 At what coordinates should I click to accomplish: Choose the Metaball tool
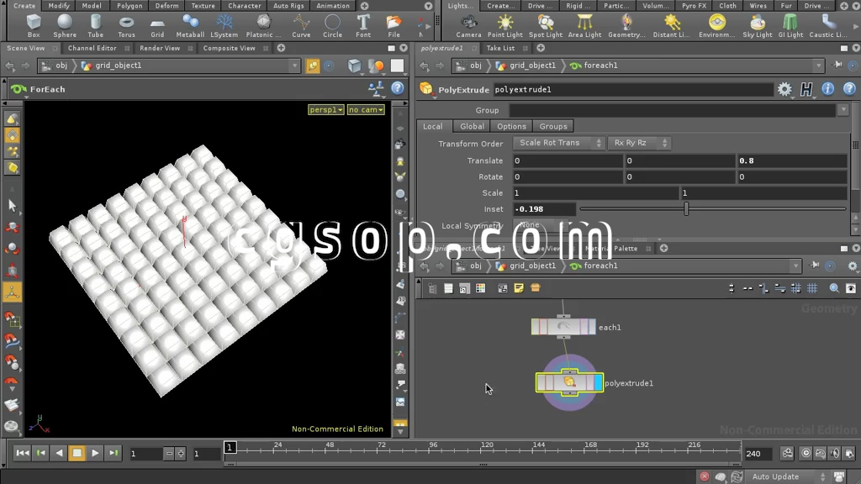(190, 26)
